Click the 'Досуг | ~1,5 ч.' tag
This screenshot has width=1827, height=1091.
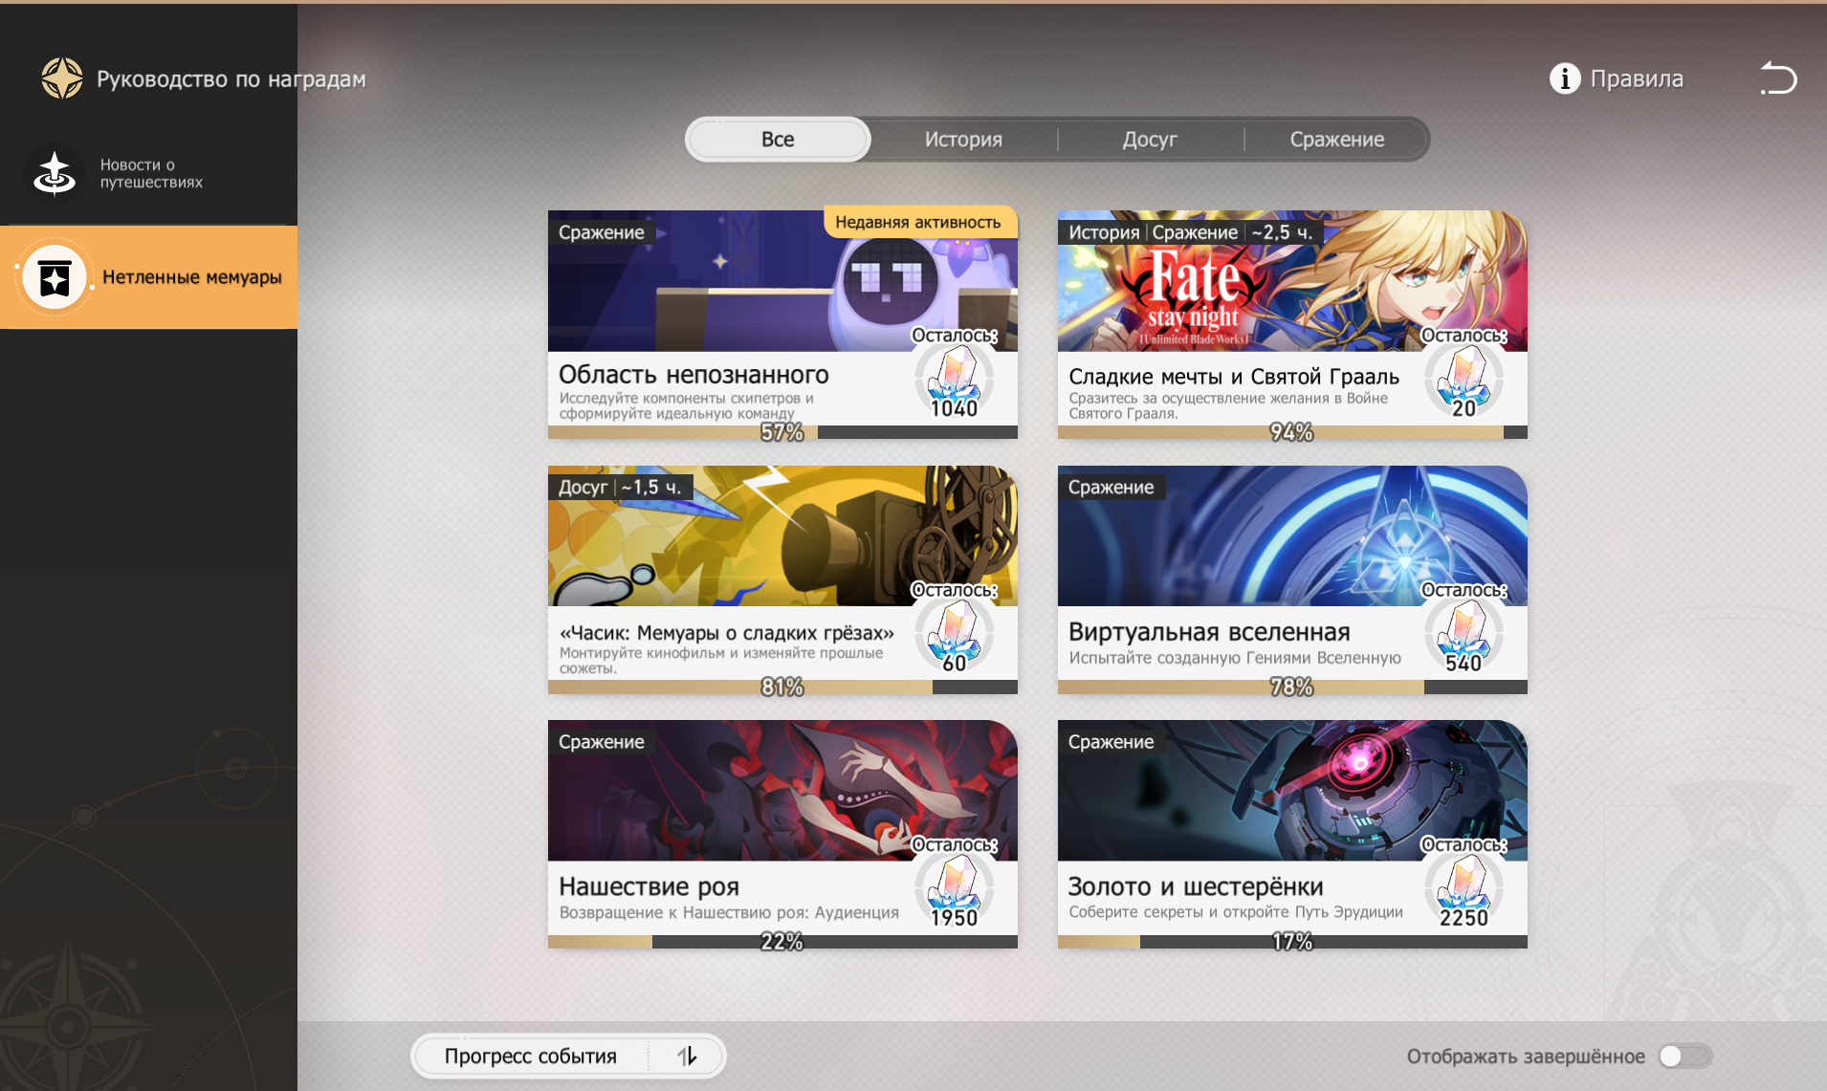coord(620,488)
